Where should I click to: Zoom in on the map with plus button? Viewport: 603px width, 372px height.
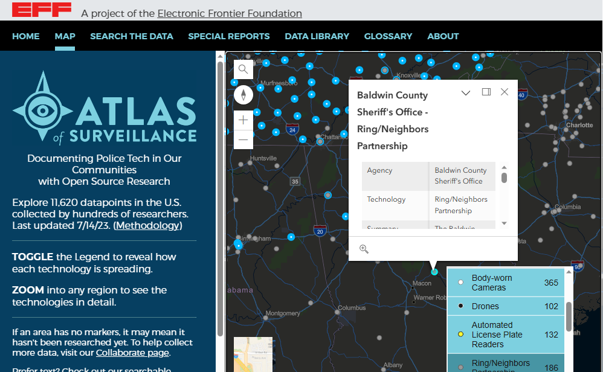pyautogui.click(x=243, y=120)
